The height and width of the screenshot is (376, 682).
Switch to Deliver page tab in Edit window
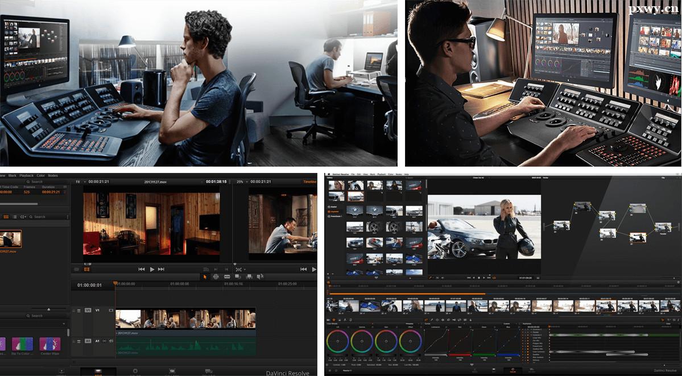pos(209,371)
